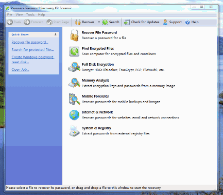Viewport: 223px width, 195px height.
Task: Click the 'Recover file password...' link
Action: pyautogui.click(x=30, y=42)
